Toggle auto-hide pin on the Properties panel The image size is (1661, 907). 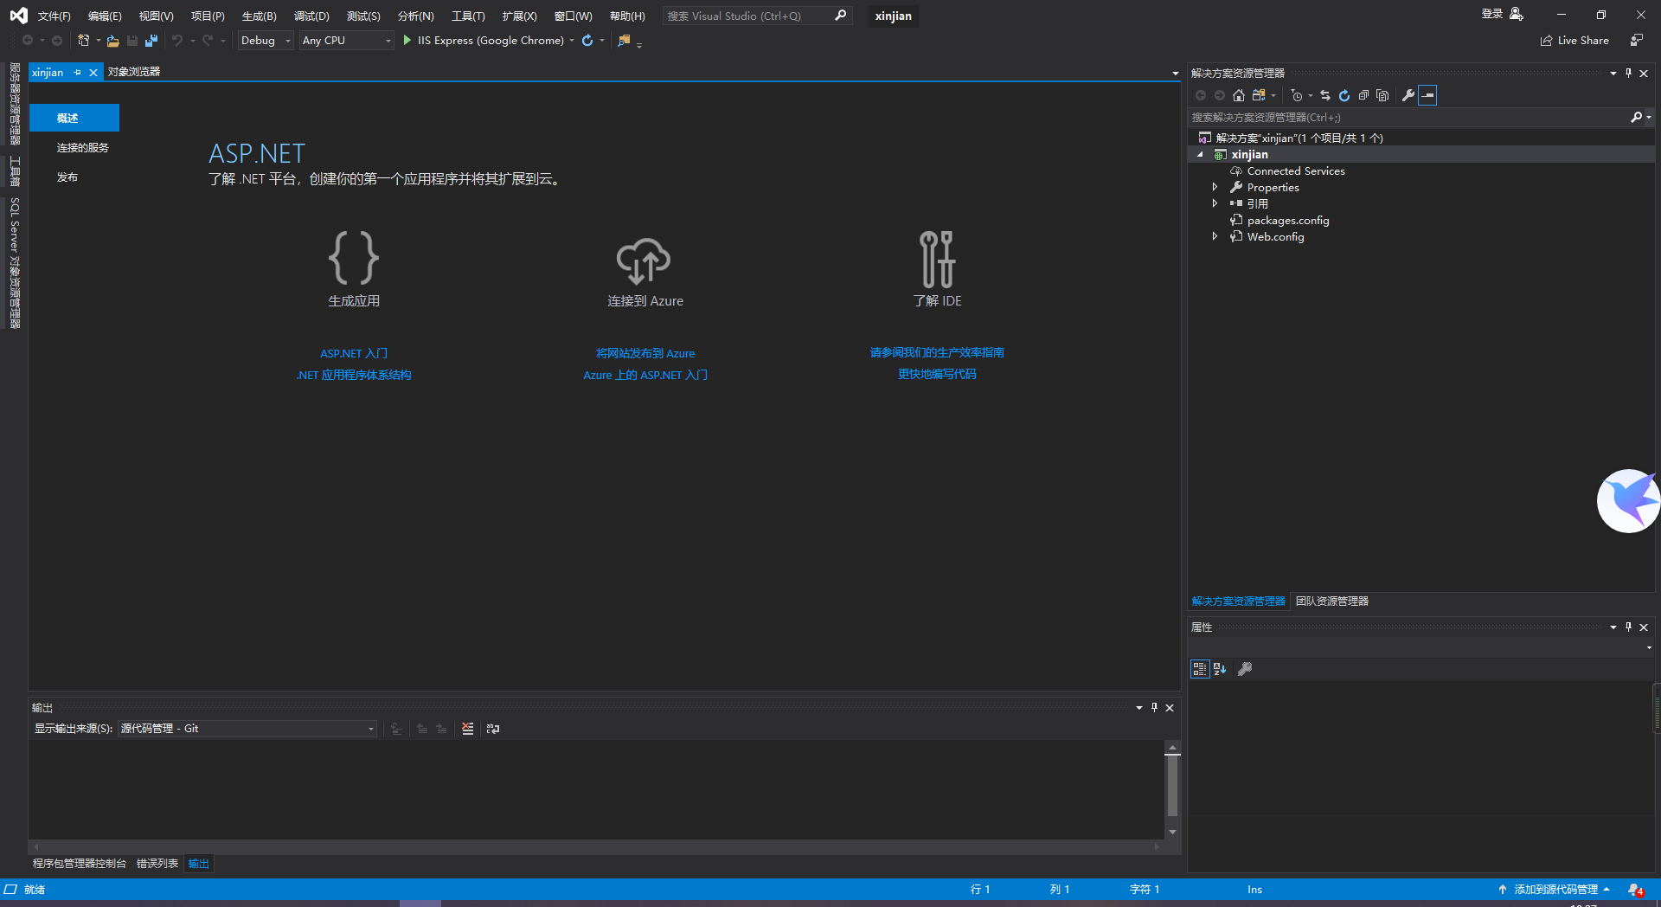pyautogui.click(x=1628, y=627)
